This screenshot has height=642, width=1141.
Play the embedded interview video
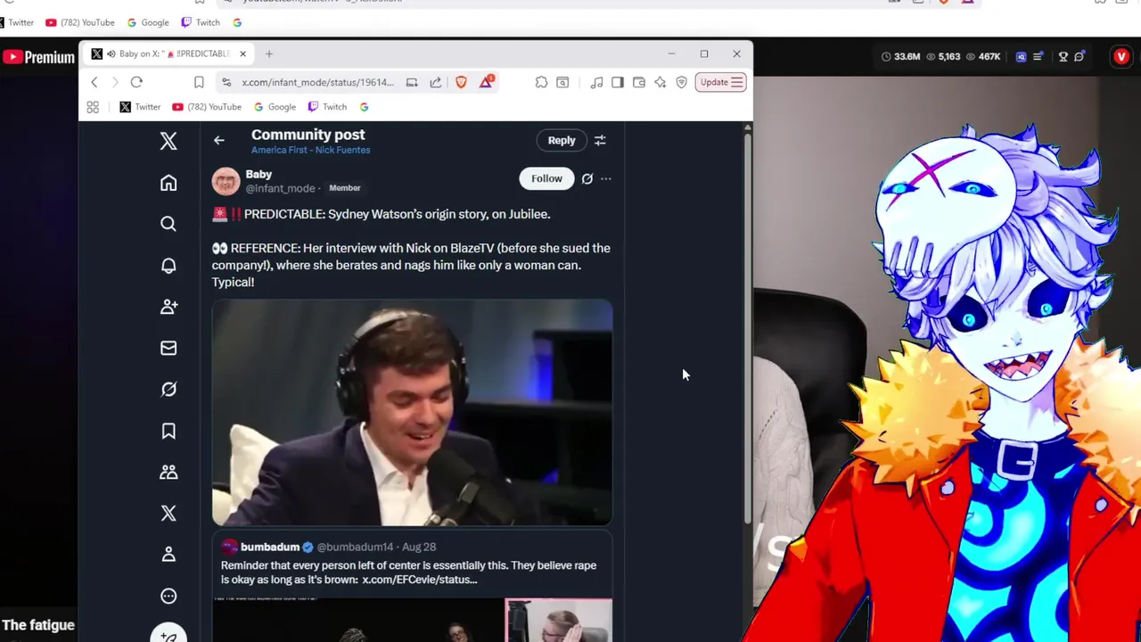pos(412,412)
